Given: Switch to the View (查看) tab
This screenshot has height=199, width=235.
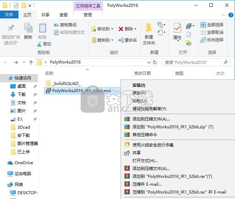Looking at the screenshot, I should coord(64,15).
